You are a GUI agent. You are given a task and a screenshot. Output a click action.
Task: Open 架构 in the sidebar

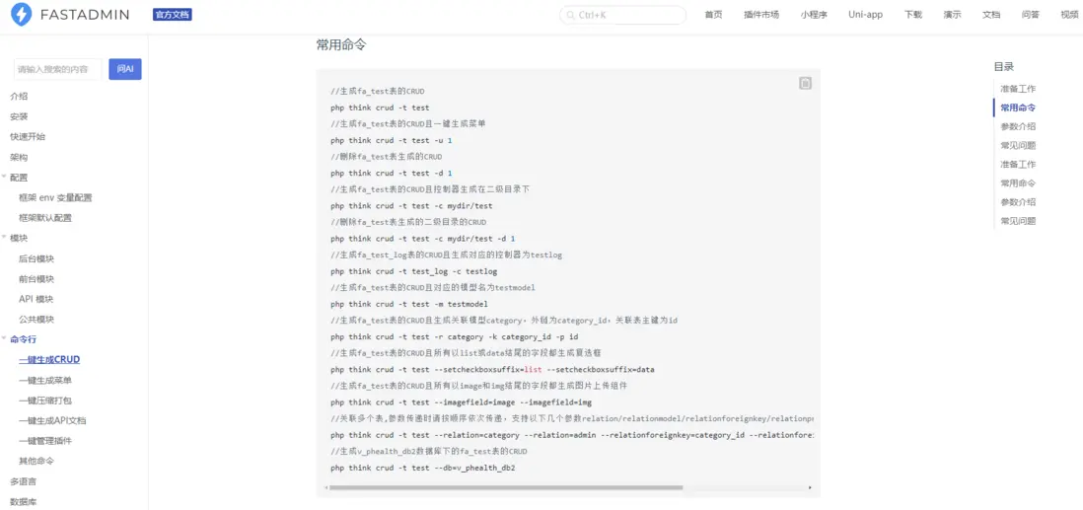[19, 157]
